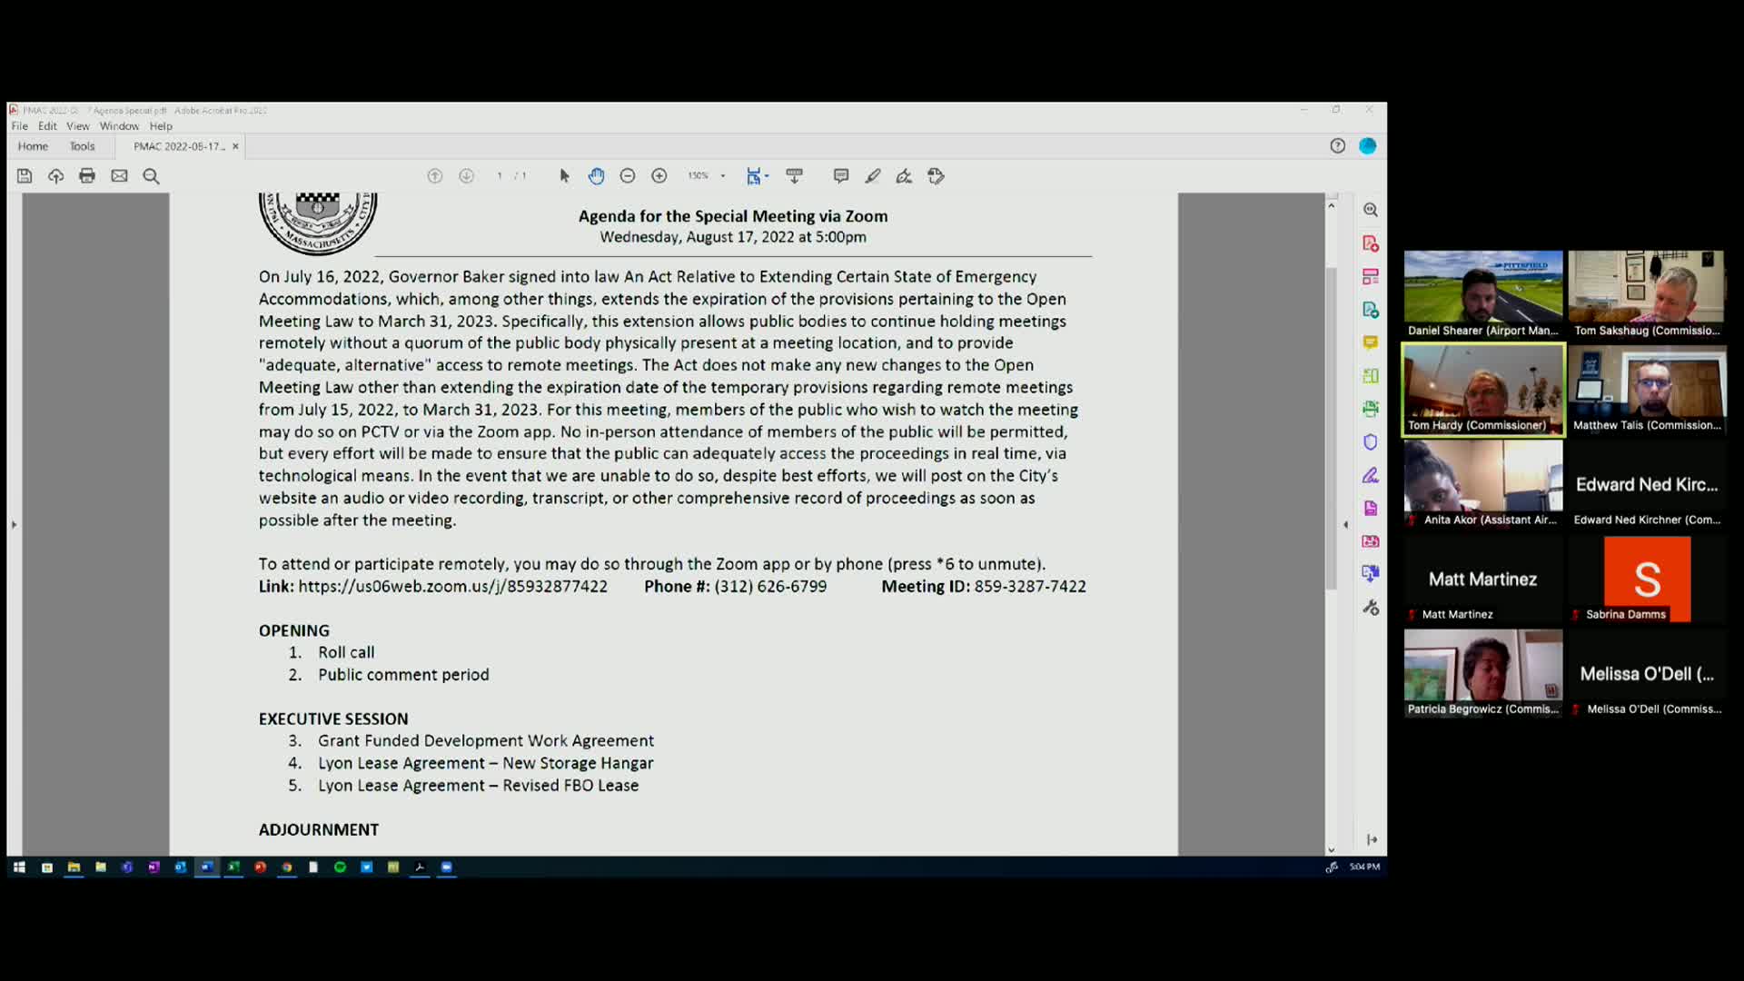Viewport: 1744px width, 981px height.
Task: Open the View menu
Action: tap(78, 126)
